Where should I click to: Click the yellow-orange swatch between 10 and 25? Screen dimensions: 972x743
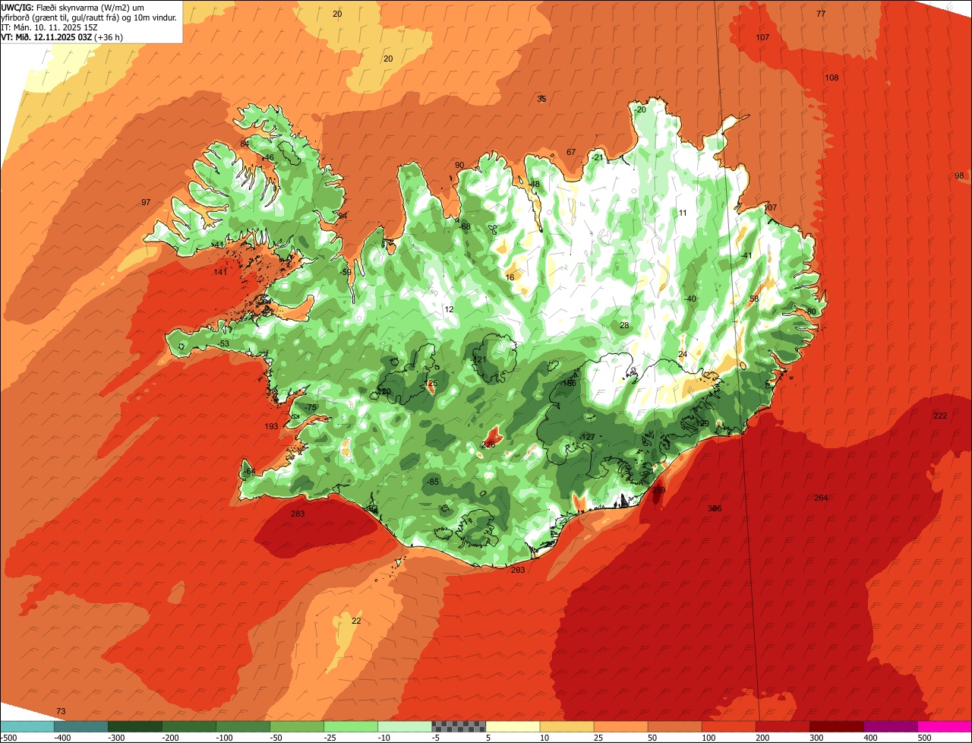tap(567, 726)
